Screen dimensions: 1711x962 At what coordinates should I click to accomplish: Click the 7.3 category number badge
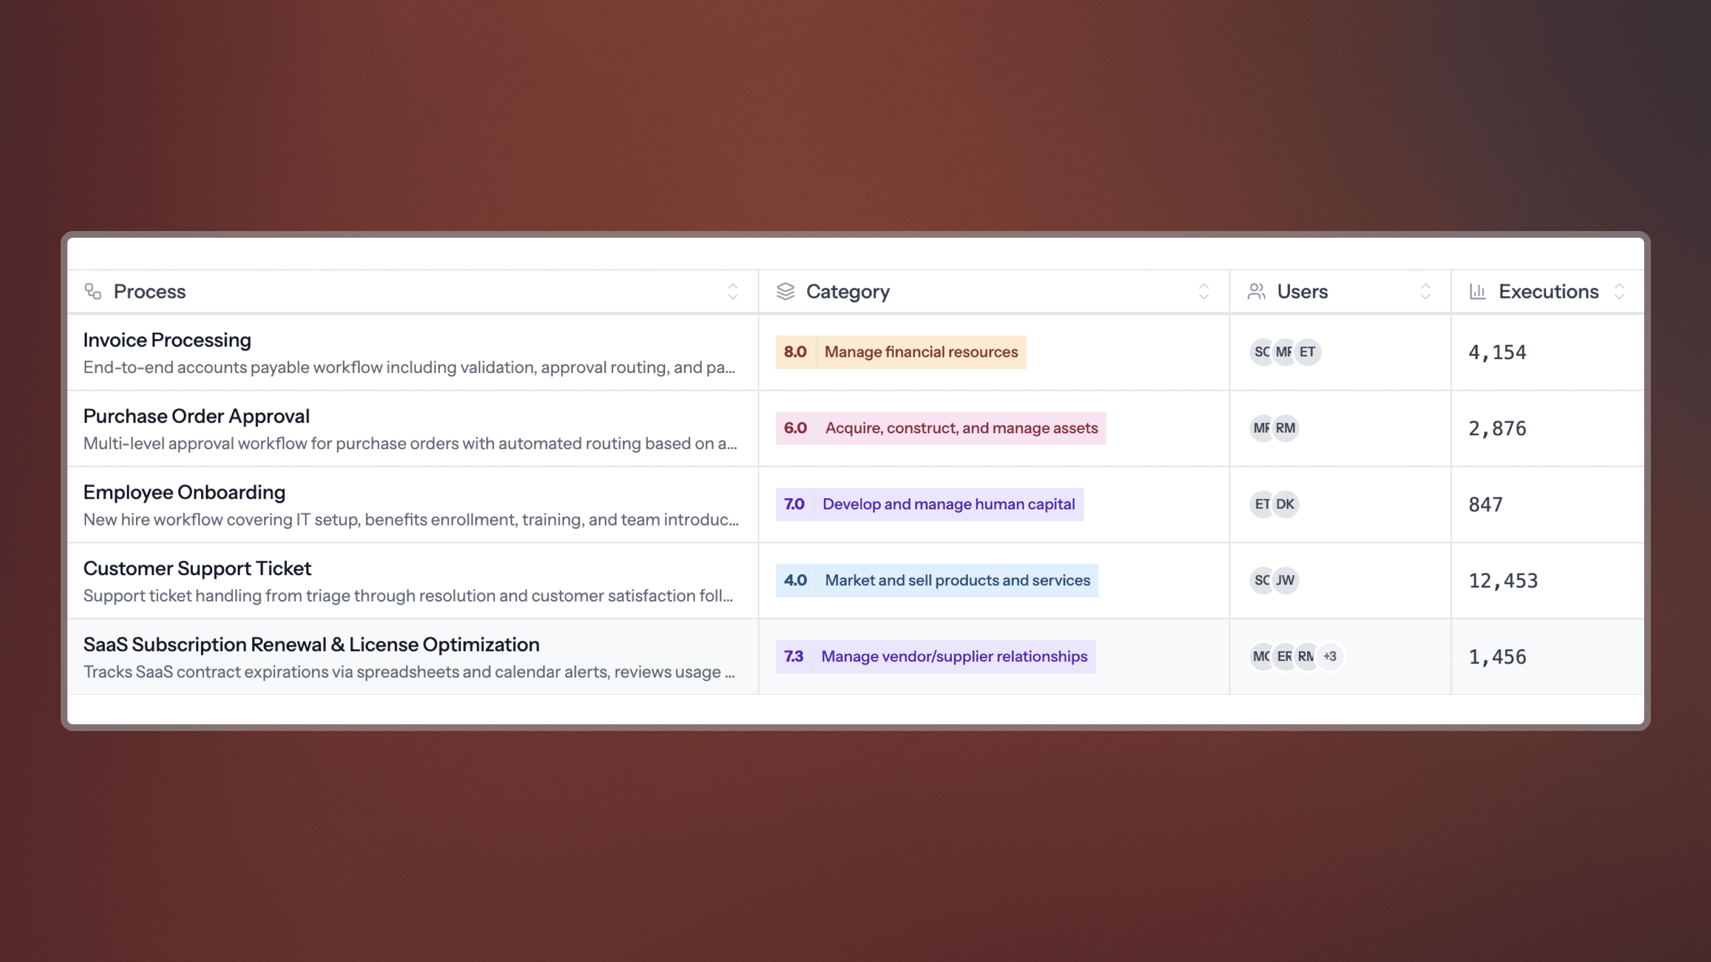click(x=793, y=656)
